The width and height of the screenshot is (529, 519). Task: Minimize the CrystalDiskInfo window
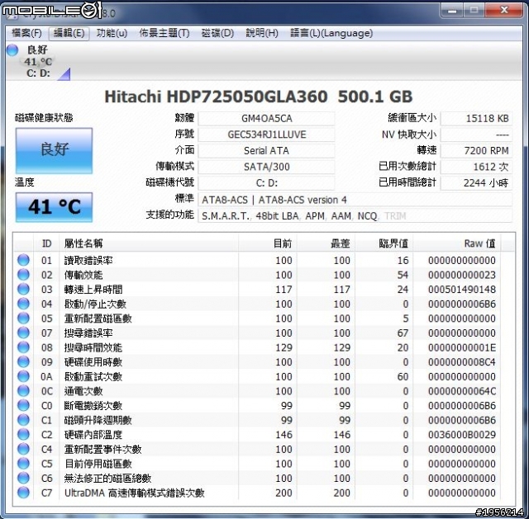coord(452,10)
